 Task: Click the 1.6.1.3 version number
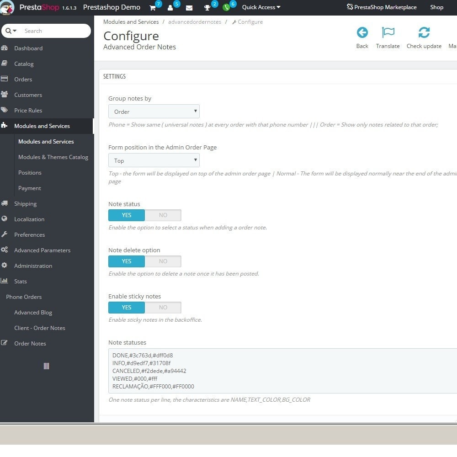(x=69, y=8)
